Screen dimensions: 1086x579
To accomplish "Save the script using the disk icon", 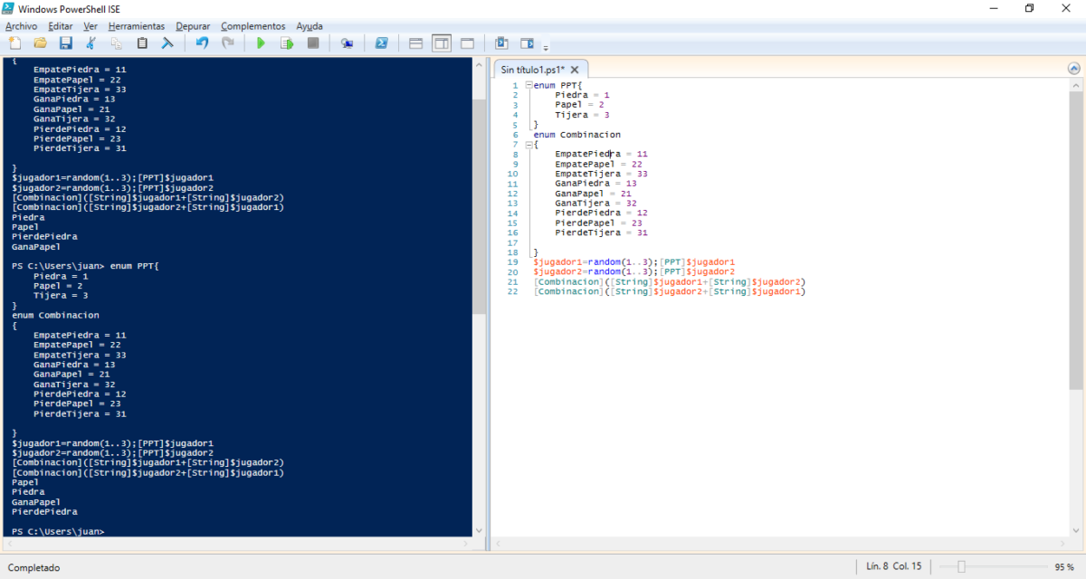I will coord(65,43).
